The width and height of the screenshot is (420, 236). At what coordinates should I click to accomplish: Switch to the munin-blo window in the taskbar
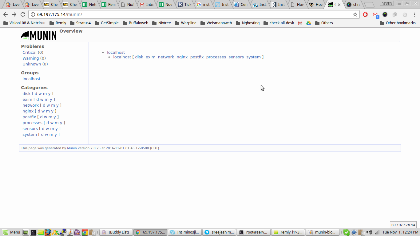323,232
